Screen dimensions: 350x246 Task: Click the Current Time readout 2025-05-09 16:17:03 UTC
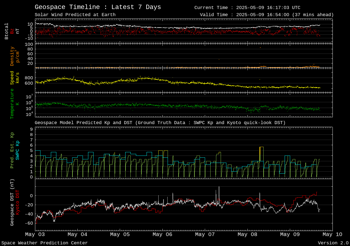[x=247, y=8]
